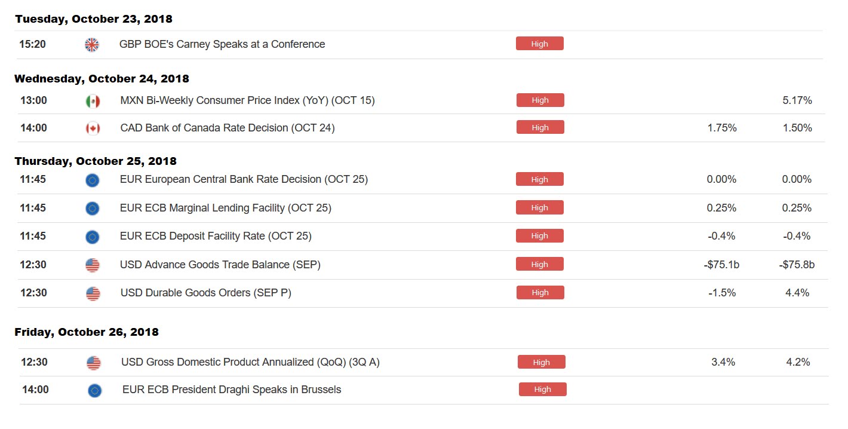Click the Canada flag icon for Rate Decision
This screenshot has width=848, height=429.
pyautogui.click(x=93, y=128)
